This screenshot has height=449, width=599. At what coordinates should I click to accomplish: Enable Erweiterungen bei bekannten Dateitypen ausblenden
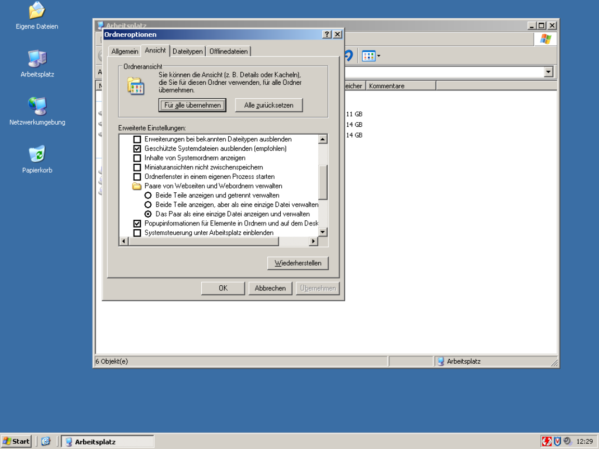(137, 139)
